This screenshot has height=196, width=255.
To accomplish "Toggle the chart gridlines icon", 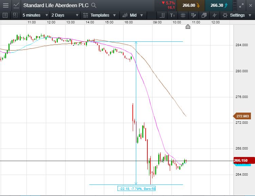I will tap(183, 15).
